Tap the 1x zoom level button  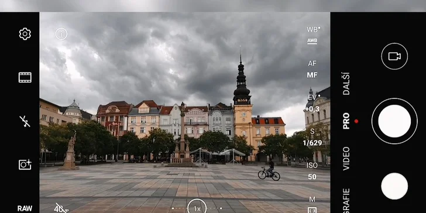197,208
